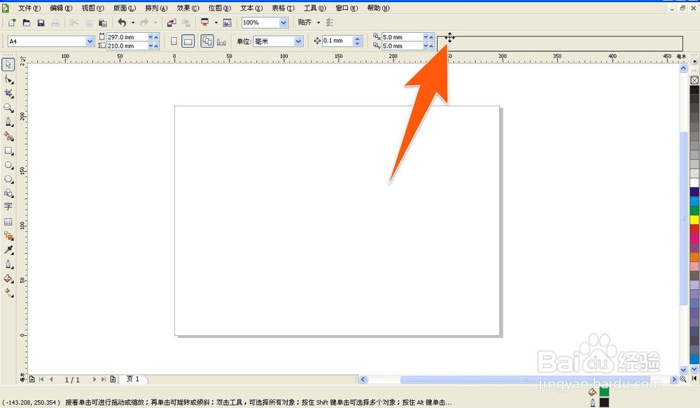
Task: Undo the last action
Action: (122, 22)
